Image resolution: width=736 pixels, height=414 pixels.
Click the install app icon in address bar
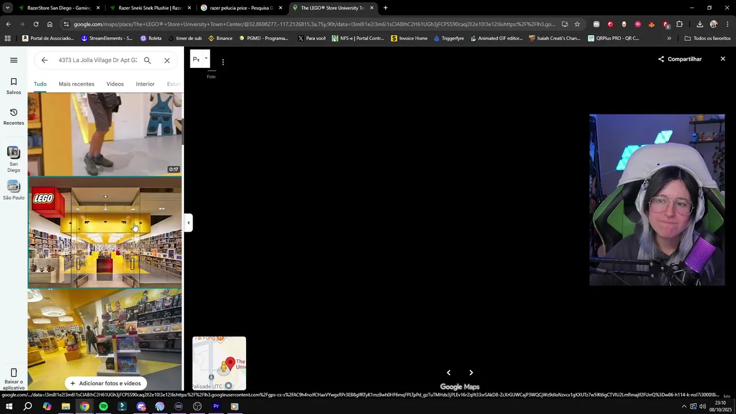pos(565,24)
